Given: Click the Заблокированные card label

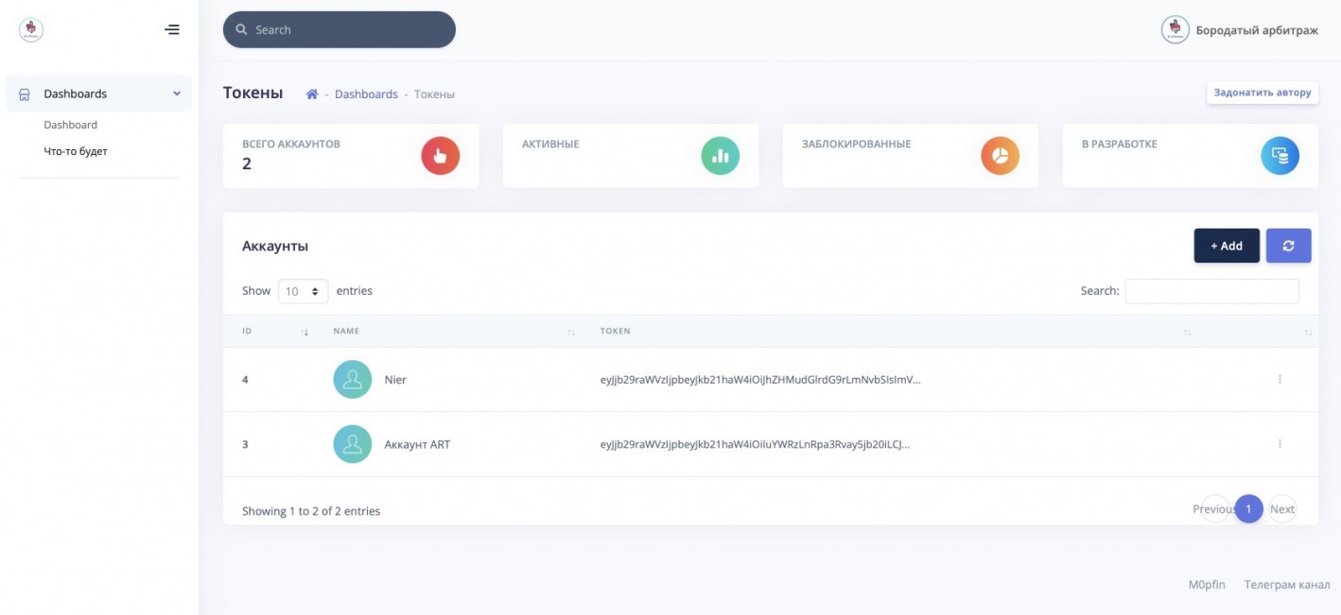Looking at the screenshot, I should click(x=856, y=145).
